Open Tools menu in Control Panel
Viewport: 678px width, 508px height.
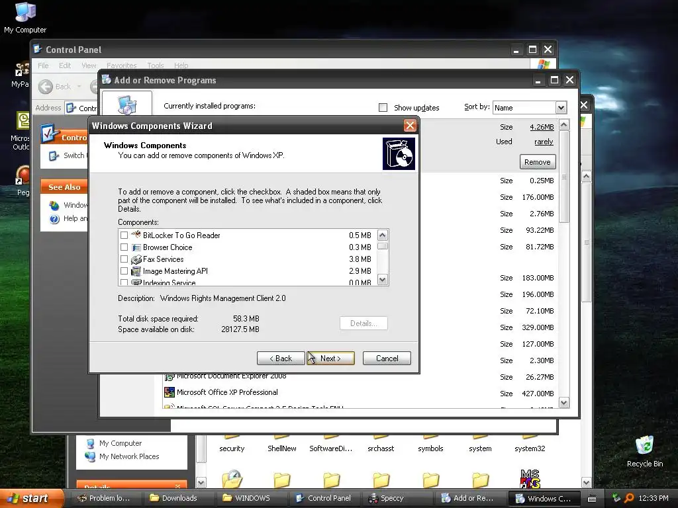pos(155,65)
